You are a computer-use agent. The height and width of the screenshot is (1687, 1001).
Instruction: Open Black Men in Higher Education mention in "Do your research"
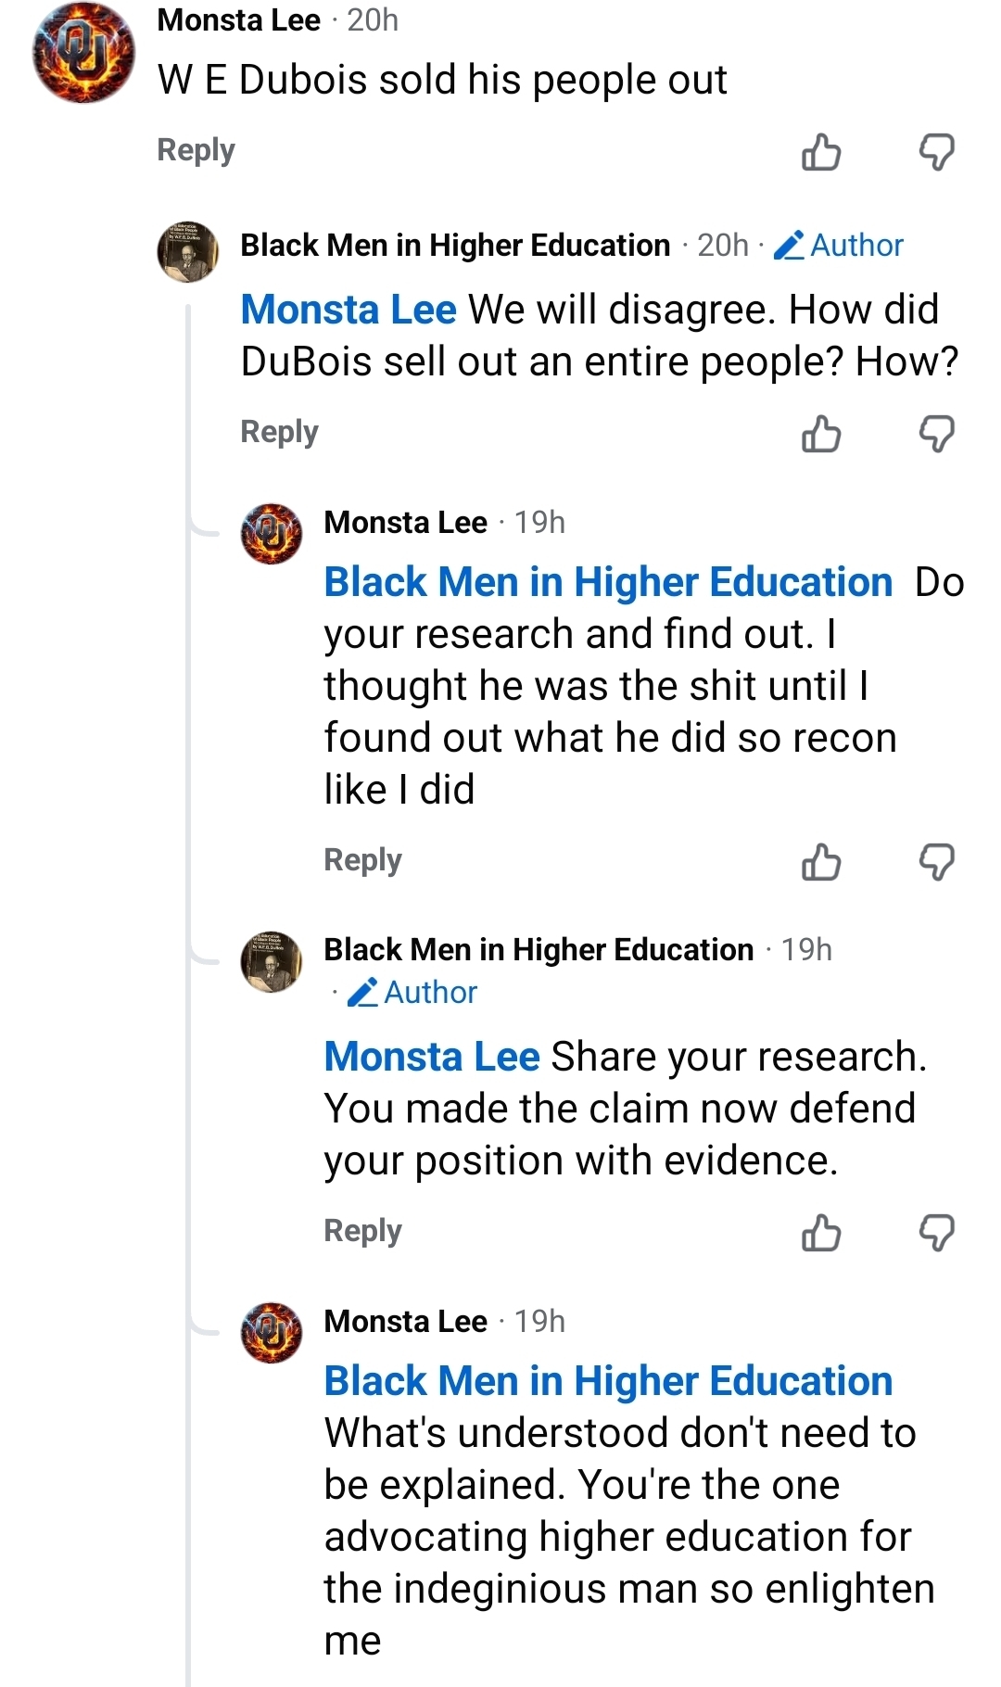[x=608, y=582]
